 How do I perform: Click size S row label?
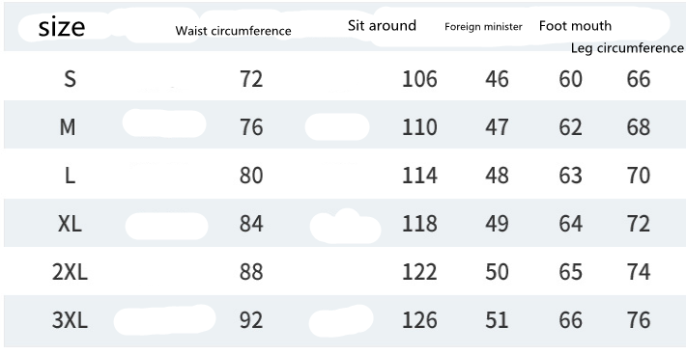click(x=70, y=79)
